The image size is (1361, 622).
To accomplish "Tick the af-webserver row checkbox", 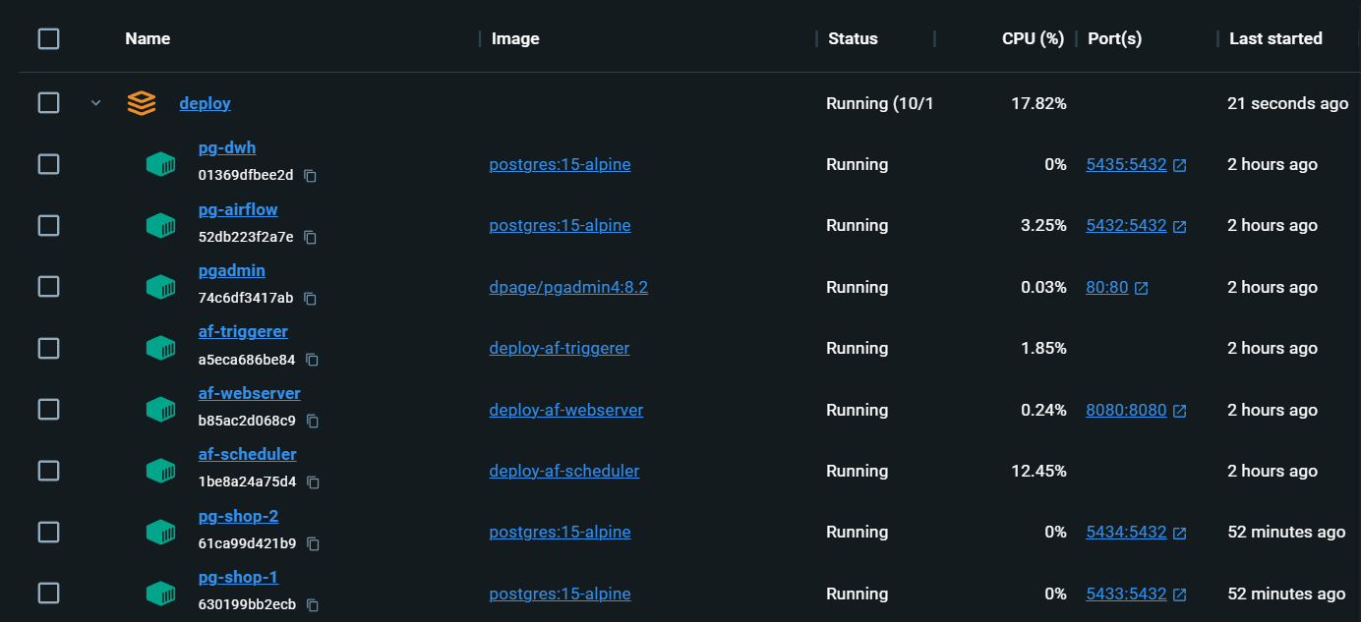I will tap(48, 410).
